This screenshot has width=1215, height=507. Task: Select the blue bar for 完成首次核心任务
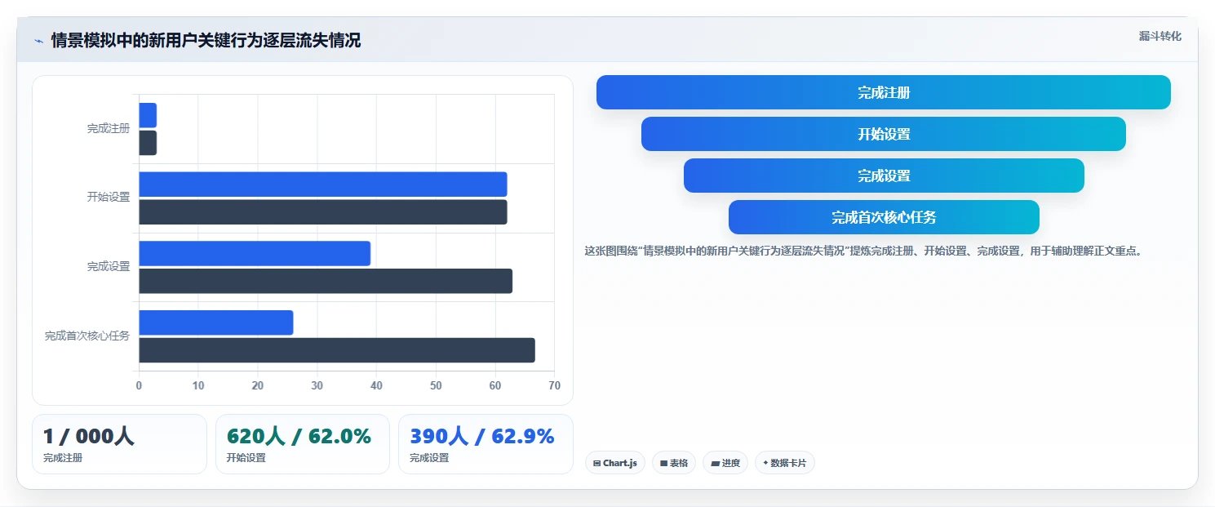(216, 322)
